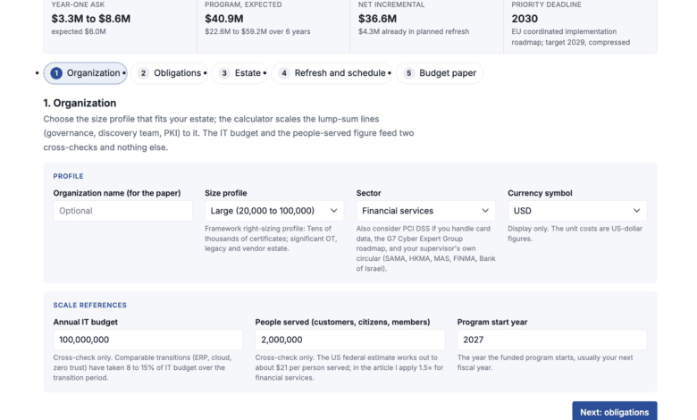The height and width of the screenshot is (420, 697).
Task: Click the 'Framework right-sizing profile' helper text
Action: [x=271, y=239]
